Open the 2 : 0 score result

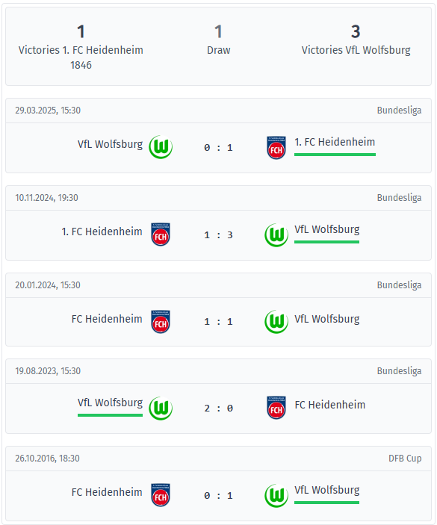point(218,408)
